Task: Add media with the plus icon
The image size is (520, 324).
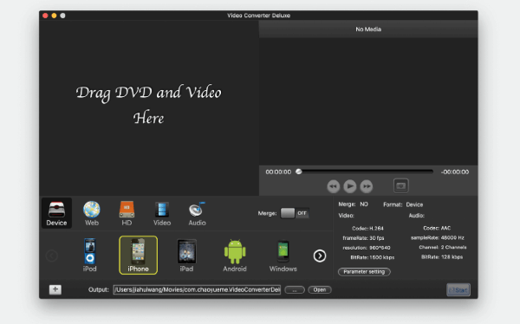Action: pyautogui.click(x=55, y=289)
